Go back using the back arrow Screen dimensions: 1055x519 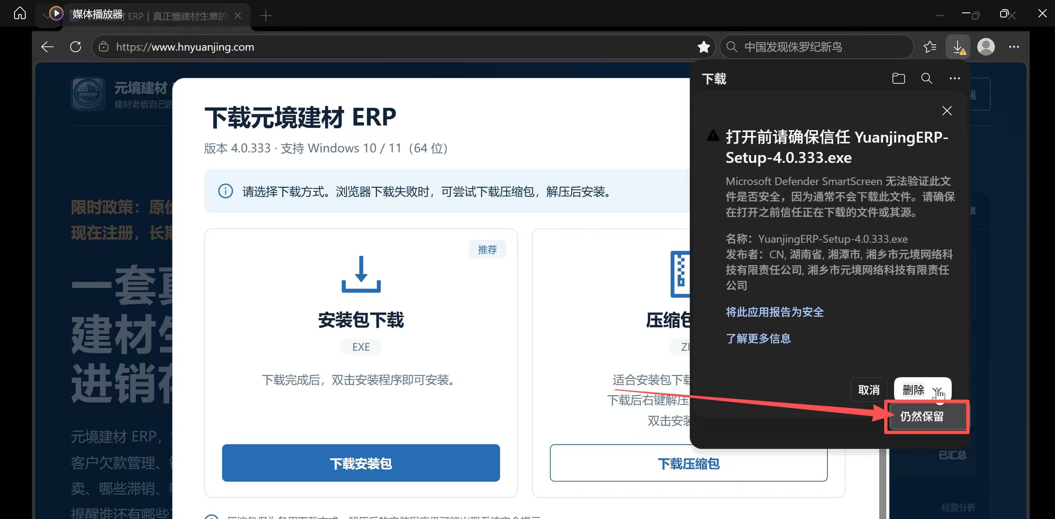47,47
